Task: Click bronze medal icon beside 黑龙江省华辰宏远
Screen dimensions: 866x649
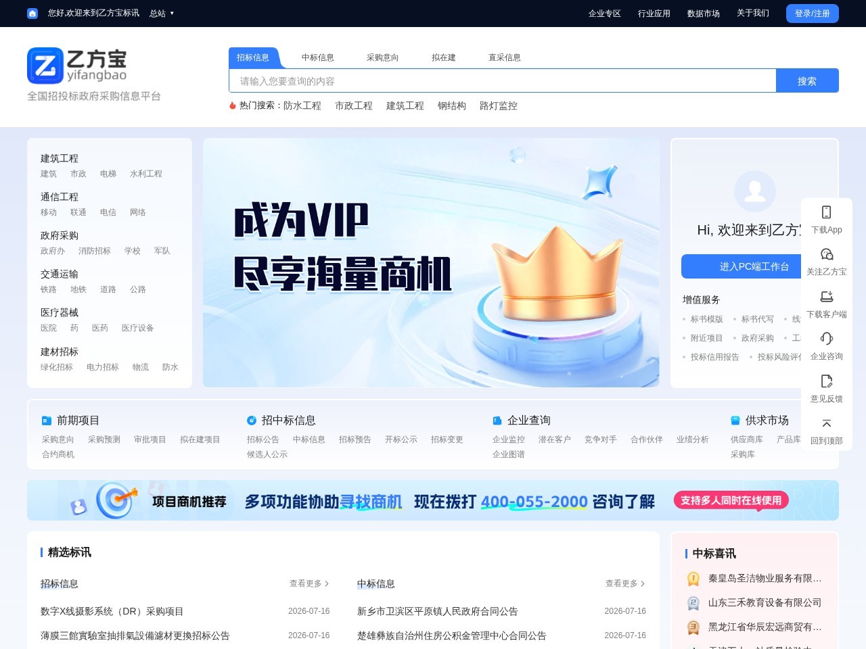Action: click(x=693, y=627)
